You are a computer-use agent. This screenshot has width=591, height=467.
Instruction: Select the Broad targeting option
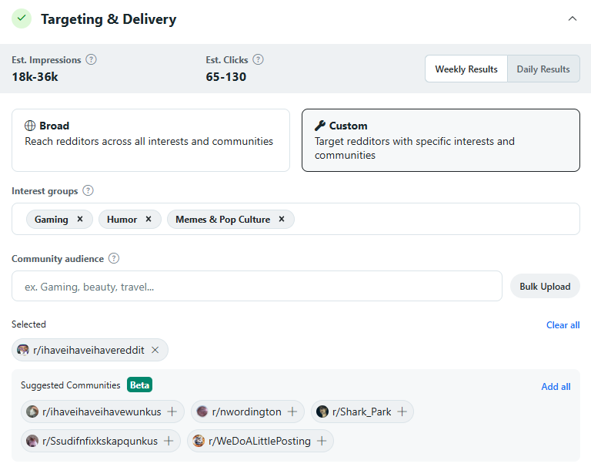(151, 139)
